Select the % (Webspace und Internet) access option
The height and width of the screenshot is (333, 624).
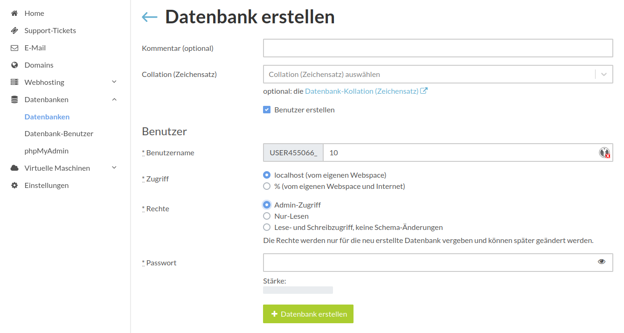pos(267,187)
